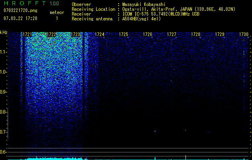
Task: Click the 1730 time marker
Action: coord(244,34)
